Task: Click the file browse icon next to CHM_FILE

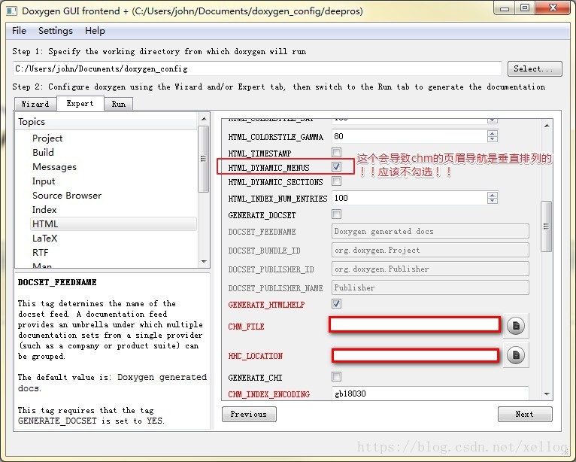Action: click(516, 326)
